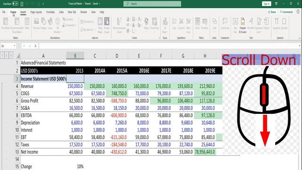Click the Sign in button
Image resolution: width=302 pixels, height=170 pixels.
(x=266, y=4)
